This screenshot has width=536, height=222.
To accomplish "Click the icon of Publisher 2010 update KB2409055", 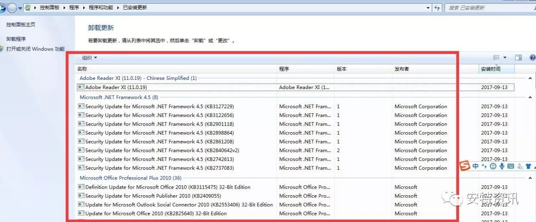I will [81, 196].
